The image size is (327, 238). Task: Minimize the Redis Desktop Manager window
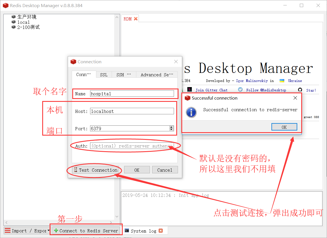click(x=285, y=5)
